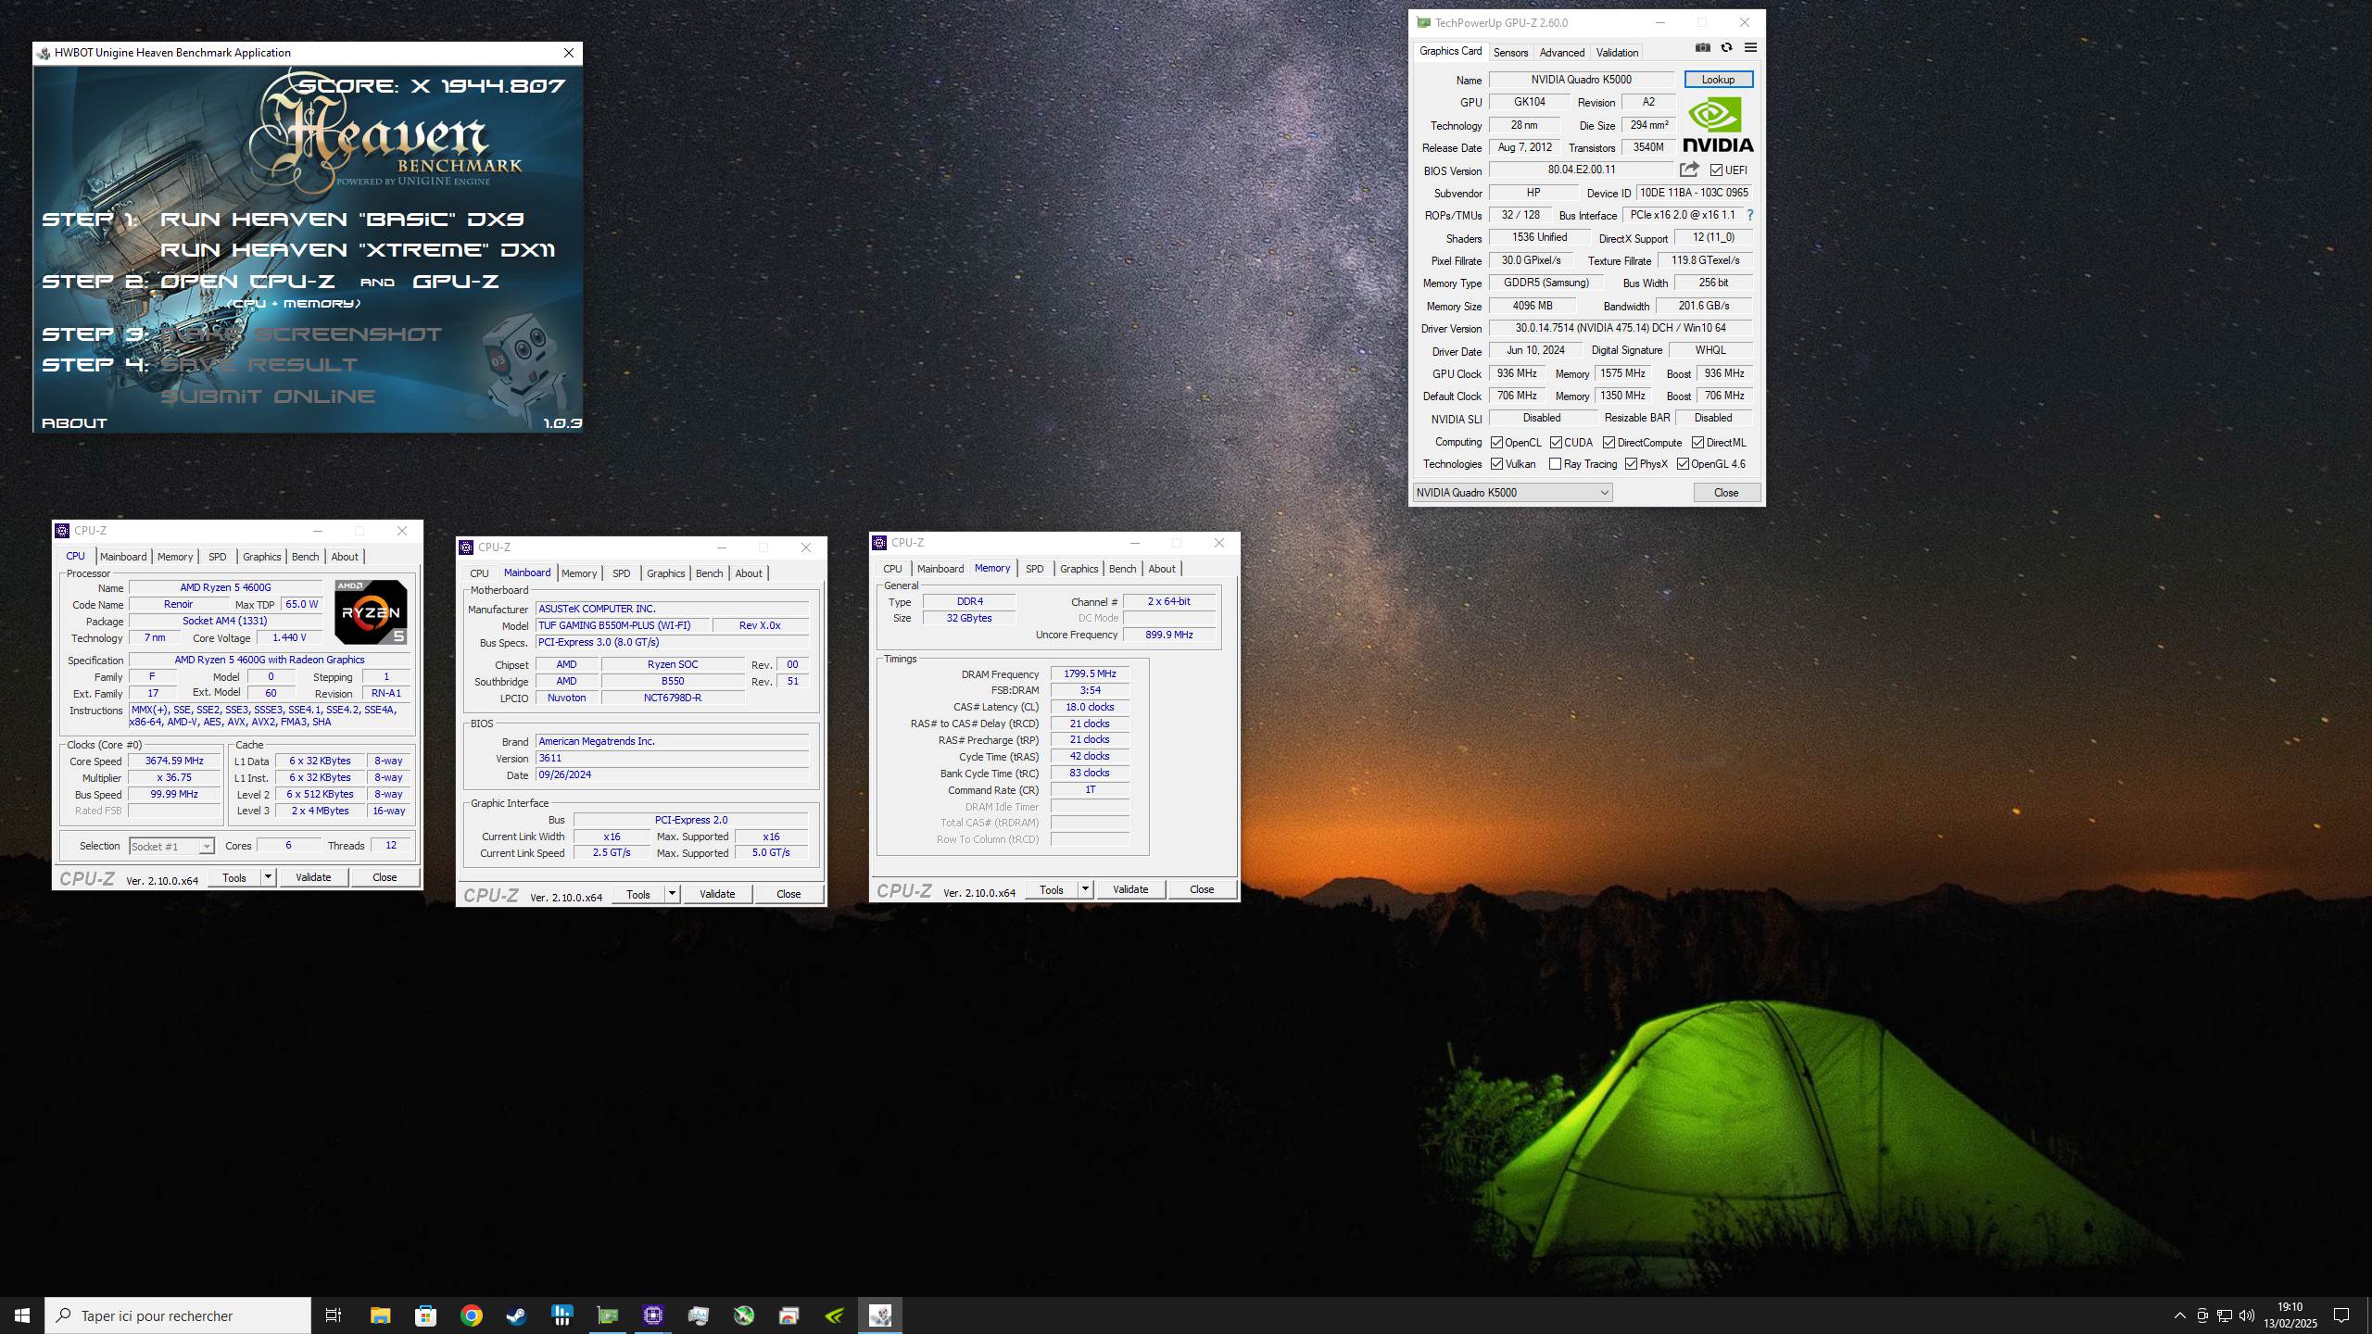Toggle the Vulkan checkbox
Screen dimensions: 2372x1334
click(x=1496, y=463)
